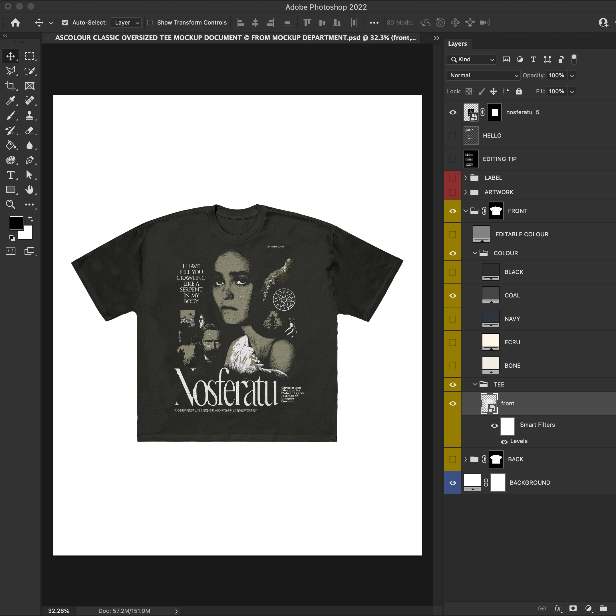Viewport: 616px width, 616px height.
Task: Click lock all layer padlock icon
Action: (x=519, y=92)
